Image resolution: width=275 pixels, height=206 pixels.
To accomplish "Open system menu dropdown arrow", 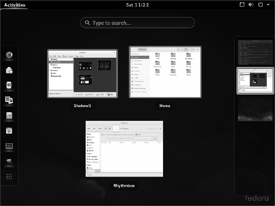I will [x=268, y=5].
